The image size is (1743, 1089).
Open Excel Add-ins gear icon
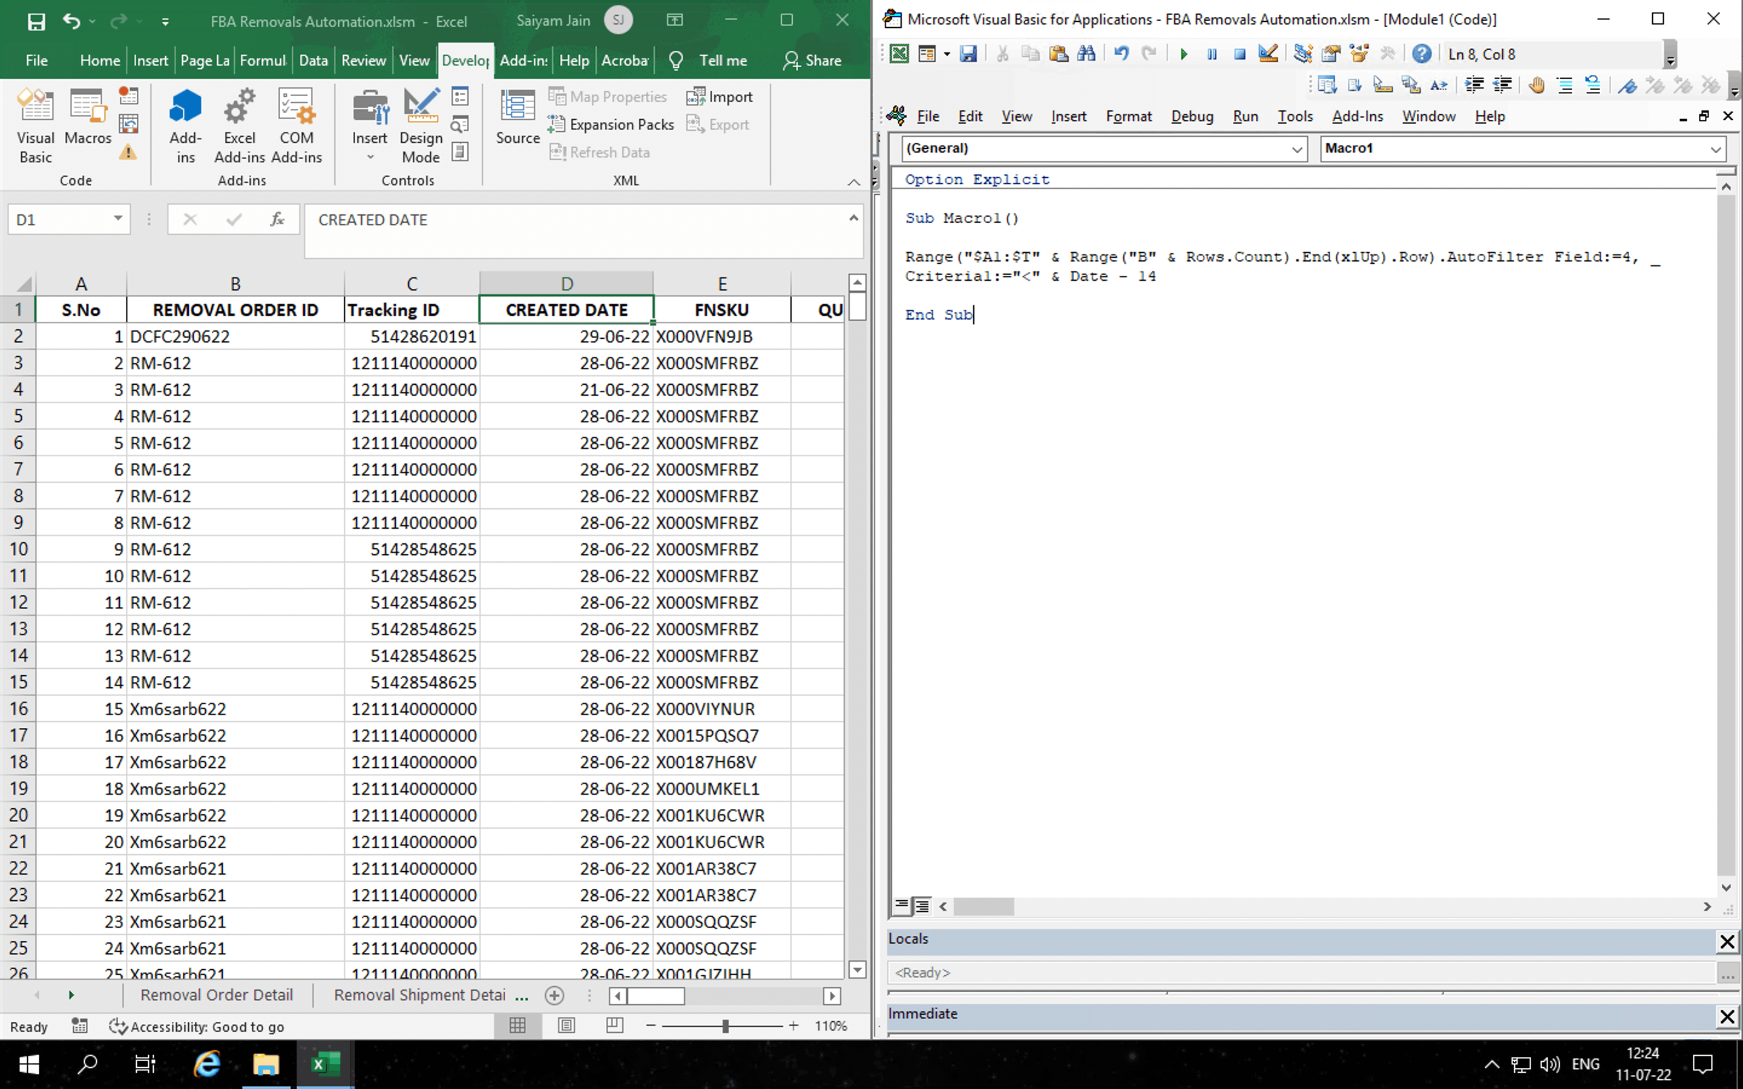[x=239, y=125]
